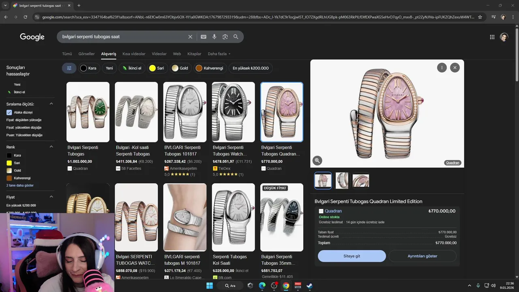Open Chrome three-dot menu
Screen dimensions: 519x292
(x=513, y=17)
